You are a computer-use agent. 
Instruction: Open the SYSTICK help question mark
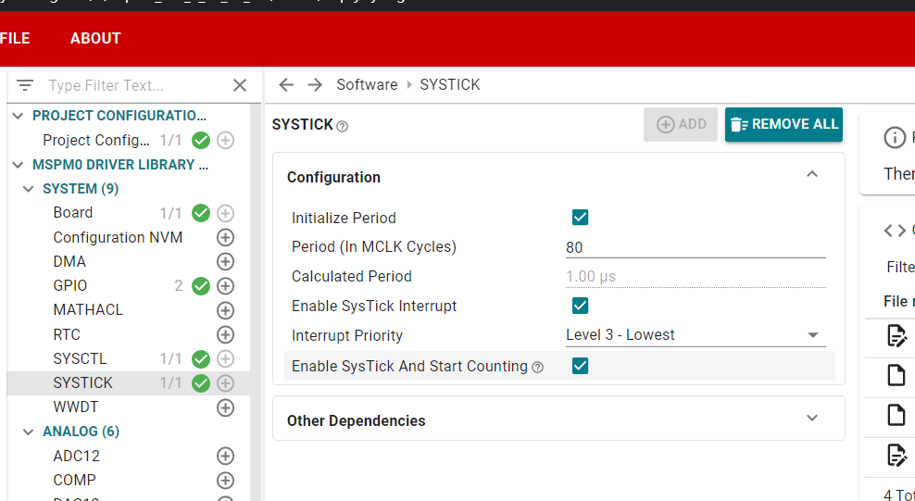343,126
